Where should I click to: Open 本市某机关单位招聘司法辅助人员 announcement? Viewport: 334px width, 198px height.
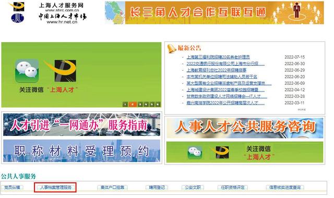tap(222, 76)
